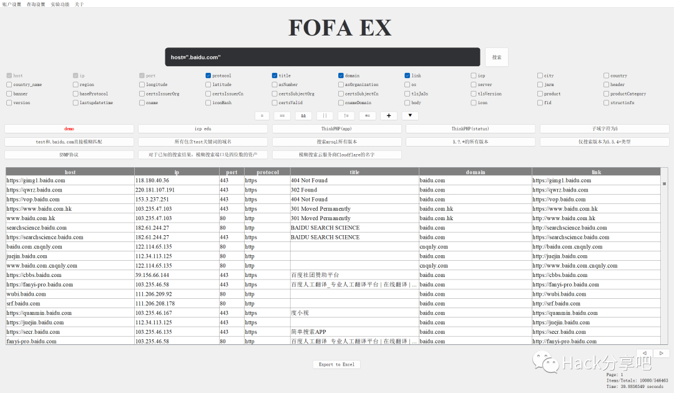Insert the || OR operator

click(325, 115)
